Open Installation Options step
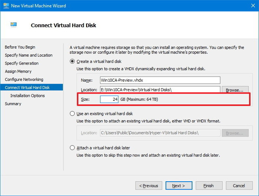259x196 pixels. [x=27, y=96]
